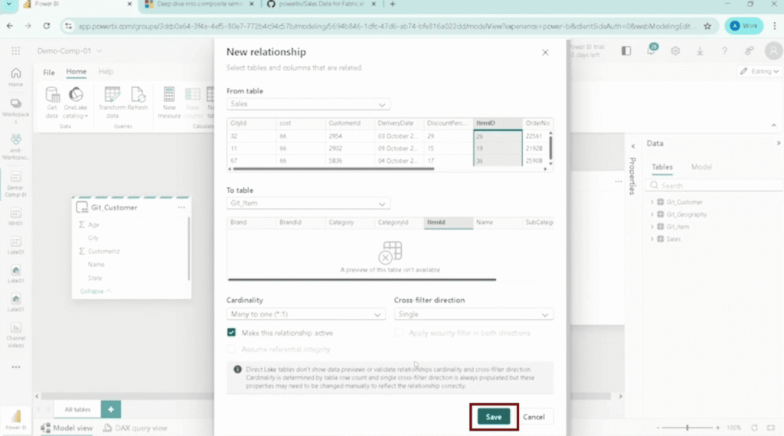Click the zoom slider in status bar

[687, 428]
